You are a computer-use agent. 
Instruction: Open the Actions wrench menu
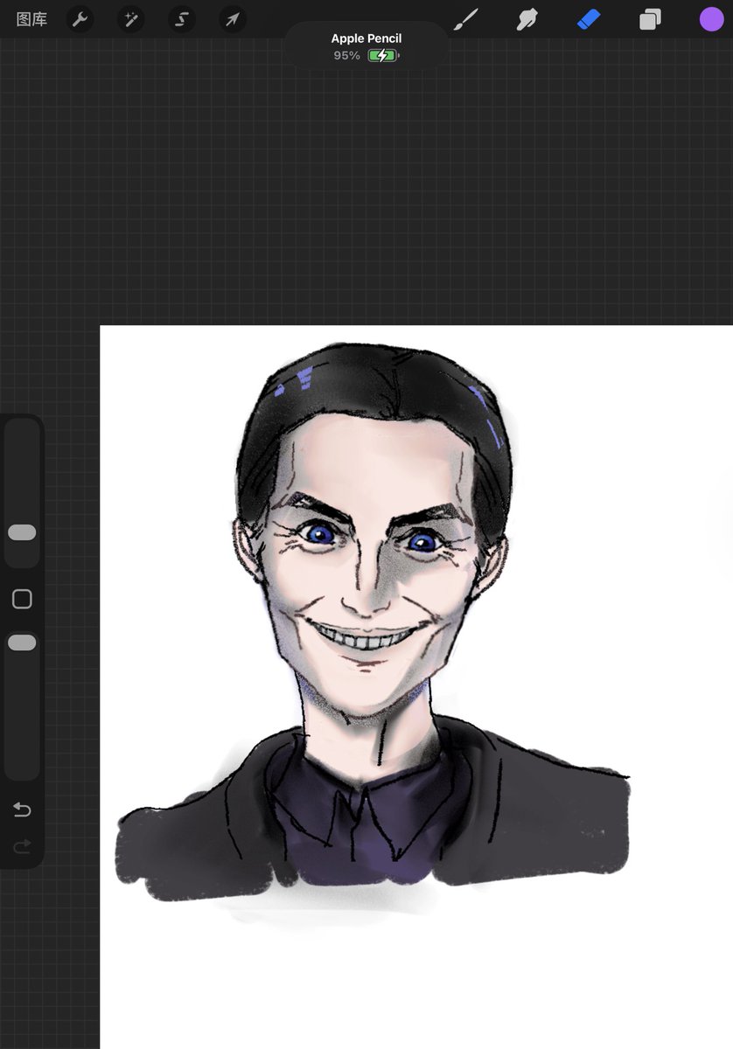80,19
